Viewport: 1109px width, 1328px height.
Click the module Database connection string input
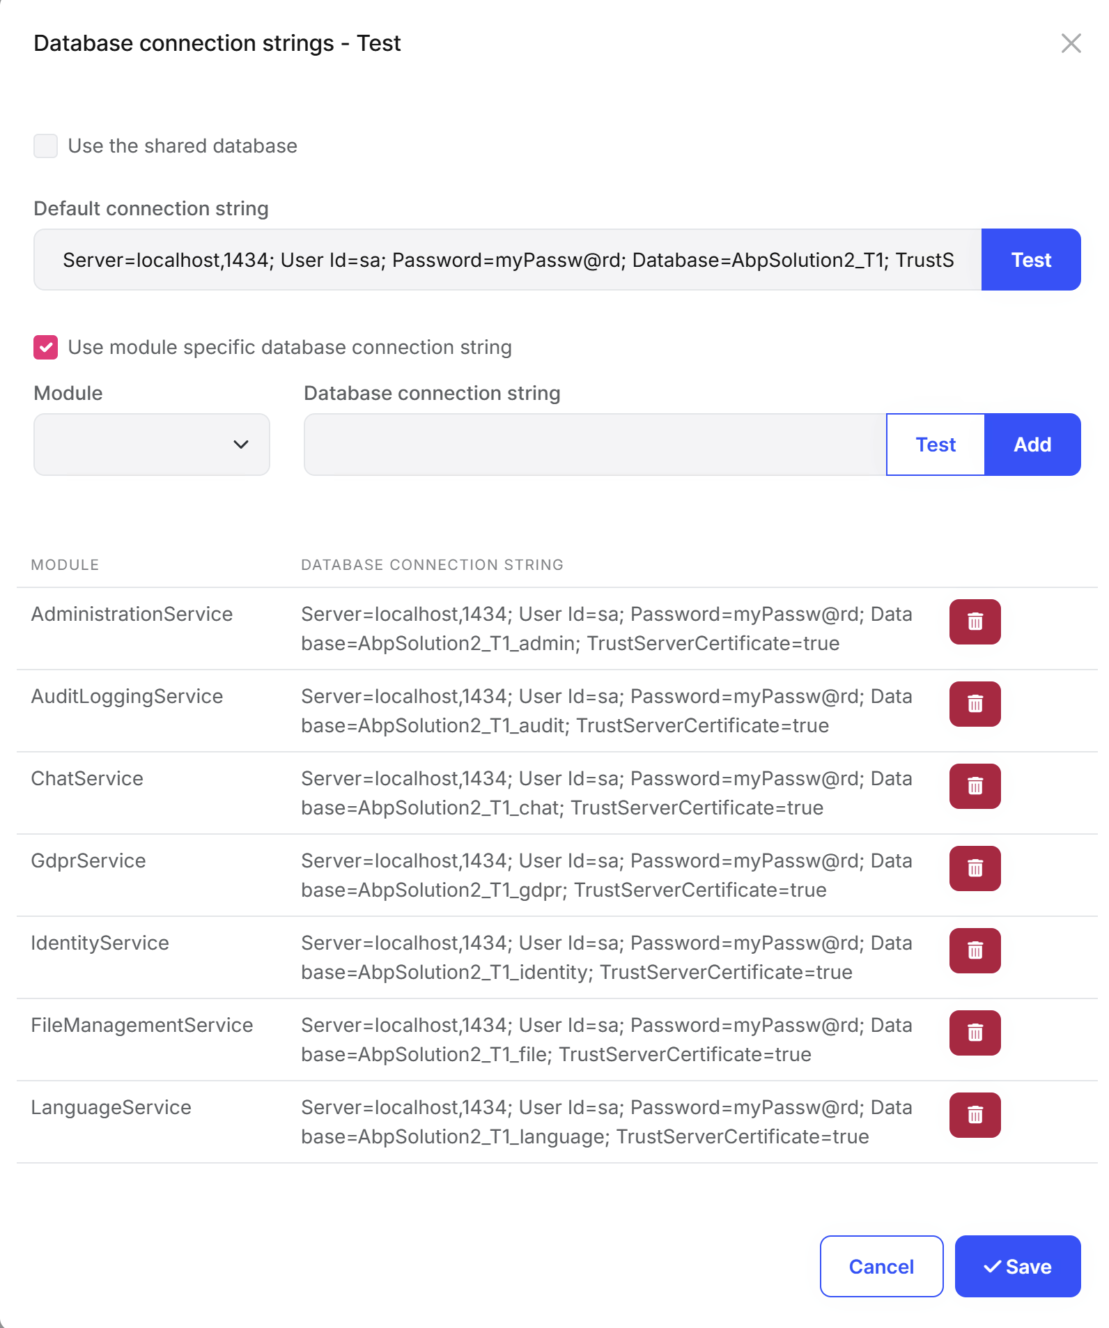point(595,445)
